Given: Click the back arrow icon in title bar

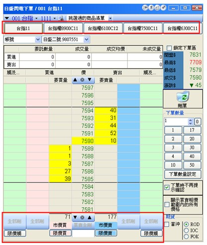Looking at the screenshot, I should click(x=145, y=8).
